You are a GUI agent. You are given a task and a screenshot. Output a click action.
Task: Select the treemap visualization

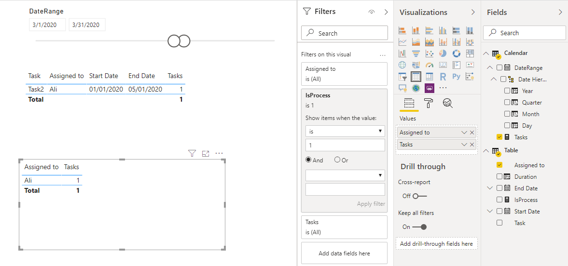pos(470,53)
